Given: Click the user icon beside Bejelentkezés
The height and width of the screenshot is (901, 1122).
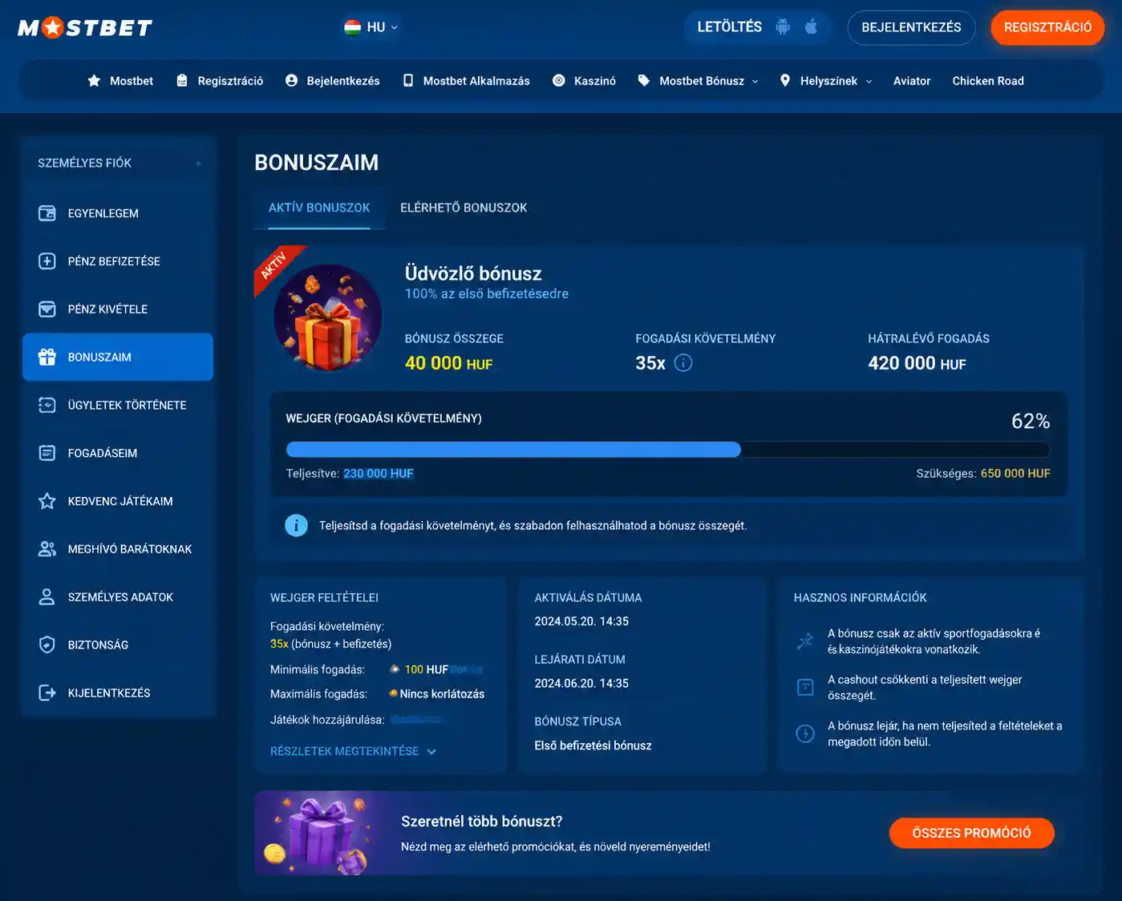Looking at the screenshot, I should (292, 81).
